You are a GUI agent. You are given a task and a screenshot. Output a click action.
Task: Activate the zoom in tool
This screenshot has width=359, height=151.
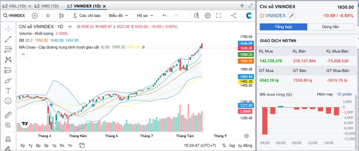8,125
